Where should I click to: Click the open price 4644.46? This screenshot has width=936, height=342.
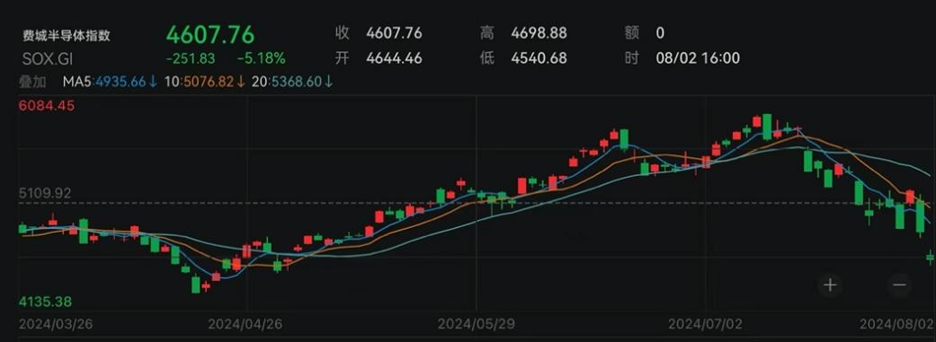[x=394, y=58]
